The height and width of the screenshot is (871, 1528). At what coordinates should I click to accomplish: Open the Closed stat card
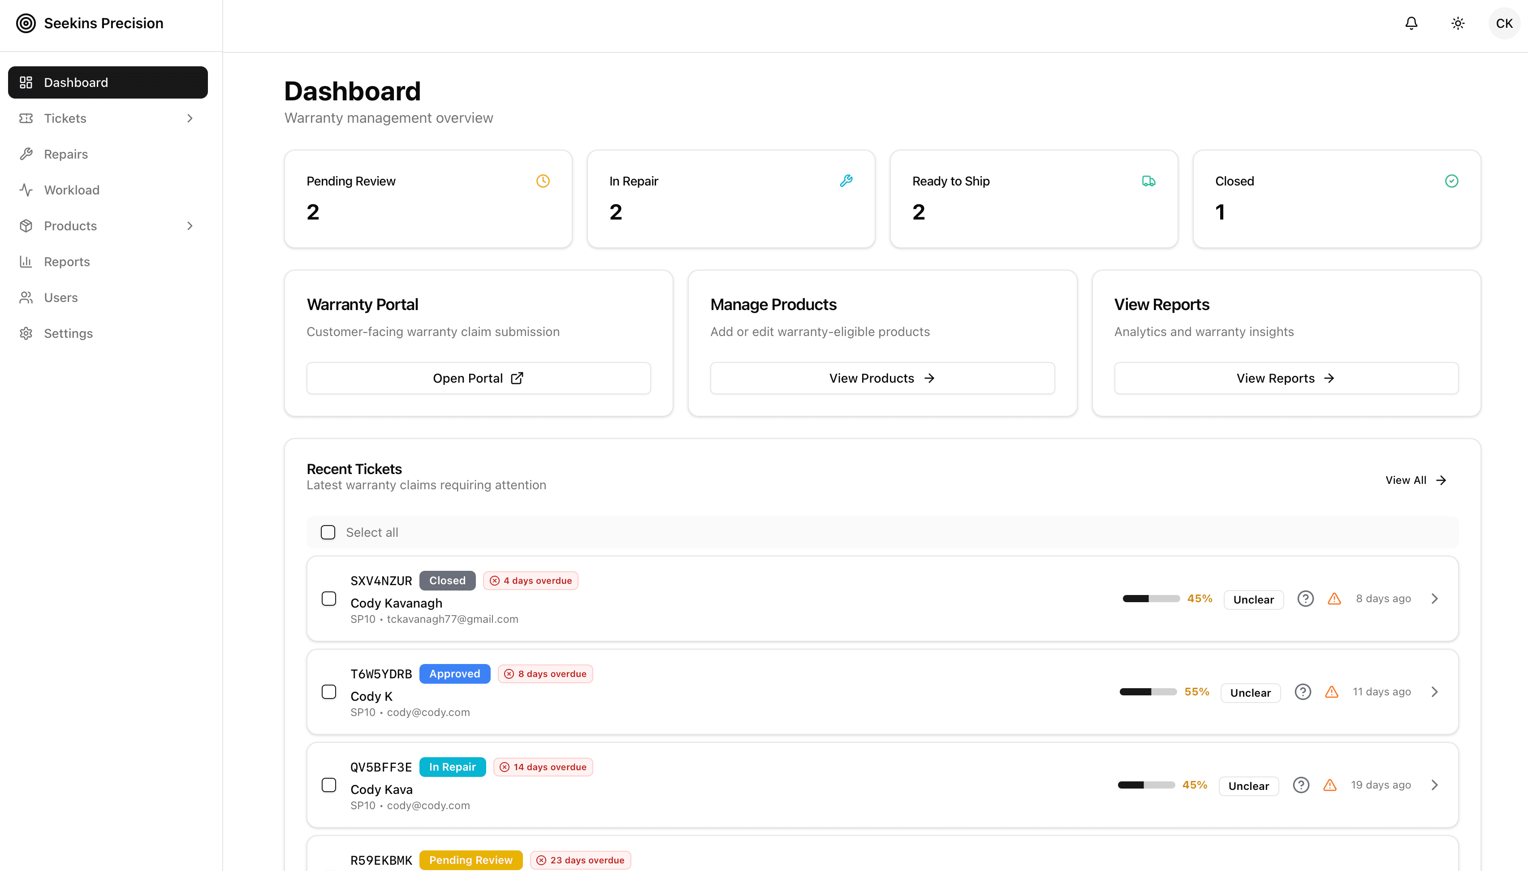coord(1337,199)
